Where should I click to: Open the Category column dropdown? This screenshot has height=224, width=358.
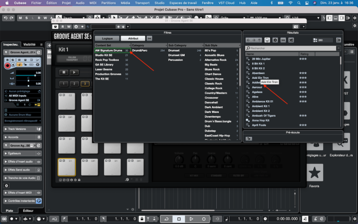point(166,46)
